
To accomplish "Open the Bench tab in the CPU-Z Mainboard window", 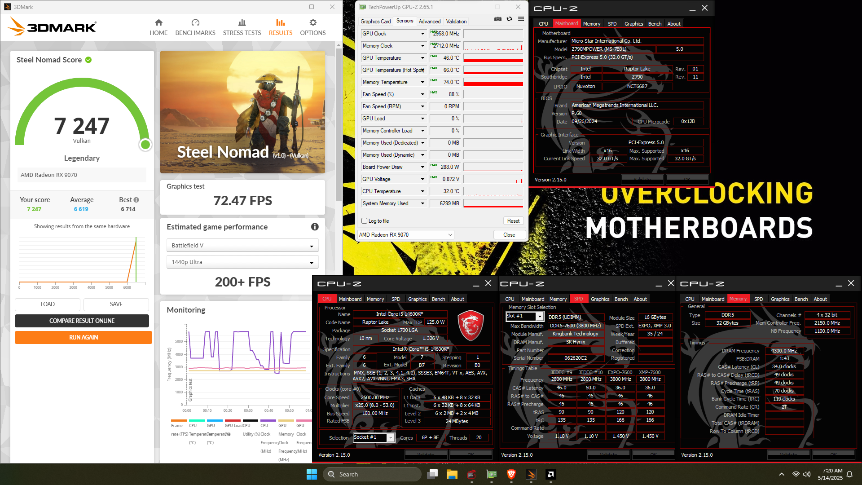I will (655, 24).
